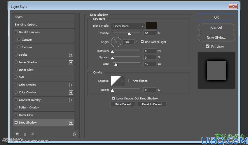This screenshot has width=248, height=145.
Task: Click the Noise slider handle
Action: tap(112, 90)
